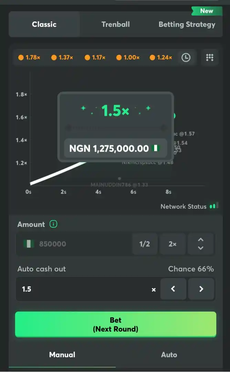Raise auto cash out with the right arrow
The image size is (230, 372).
[201, 289]
